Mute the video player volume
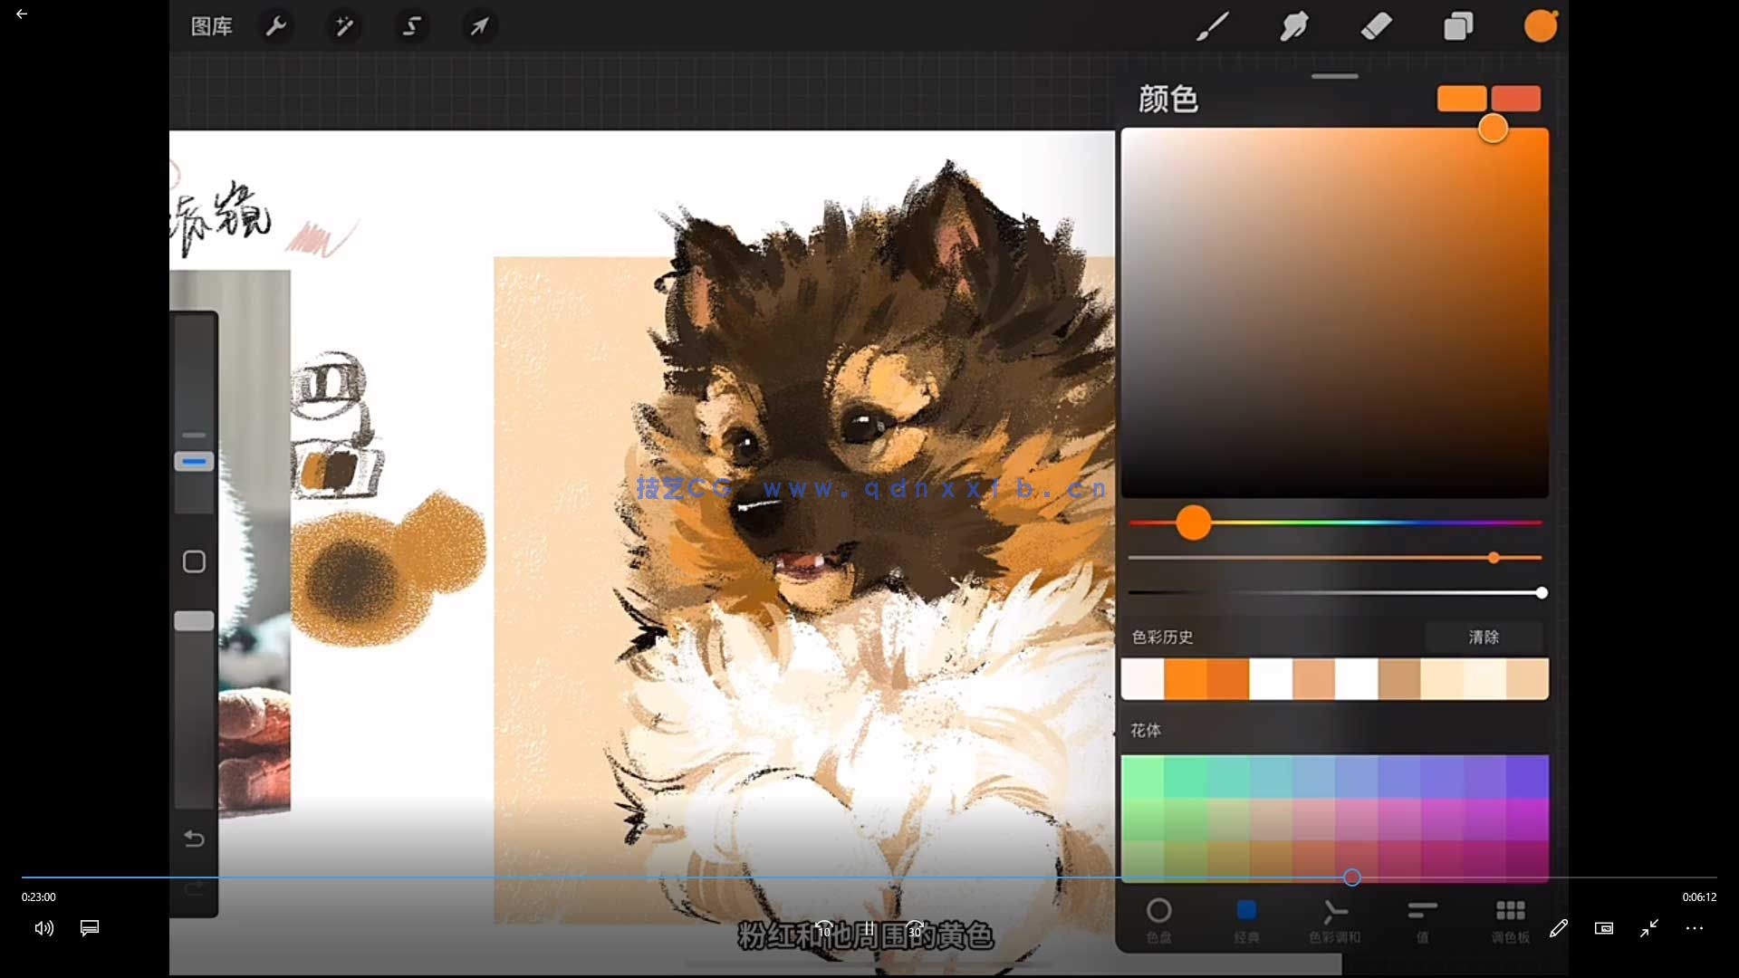Screen dimensions: 1739x978 coord(43,928)
